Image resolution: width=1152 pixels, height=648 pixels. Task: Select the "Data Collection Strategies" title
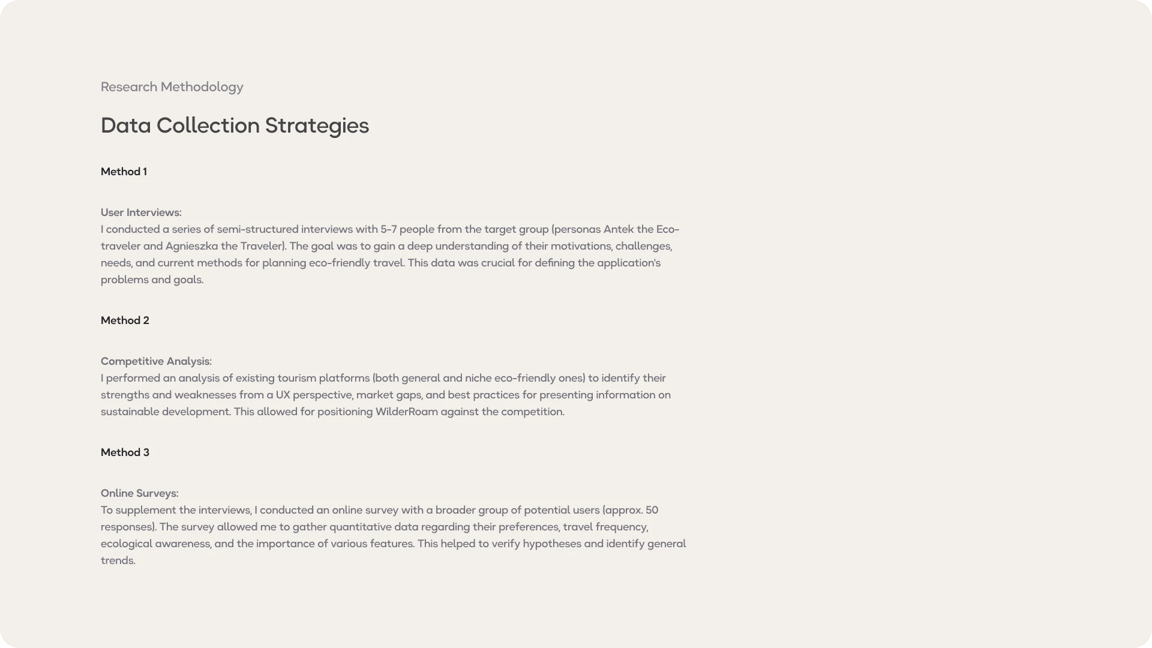[x=235, y=125]
